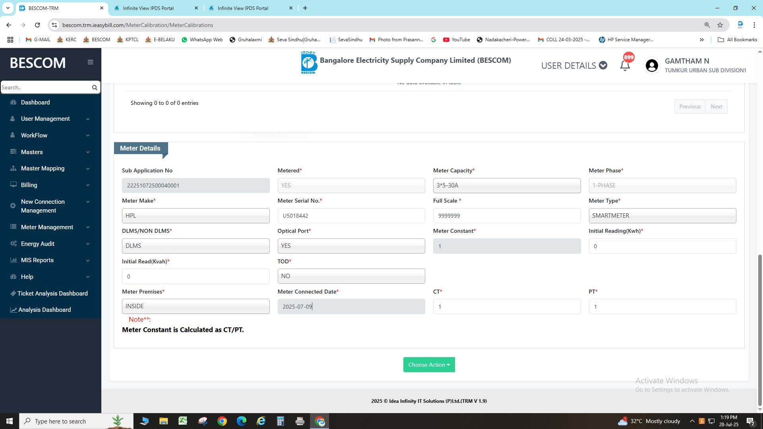Switch to second Infinite View IPDS Portal tab
The height and width of the screenshot is (429, 763).
click(243, 8)
